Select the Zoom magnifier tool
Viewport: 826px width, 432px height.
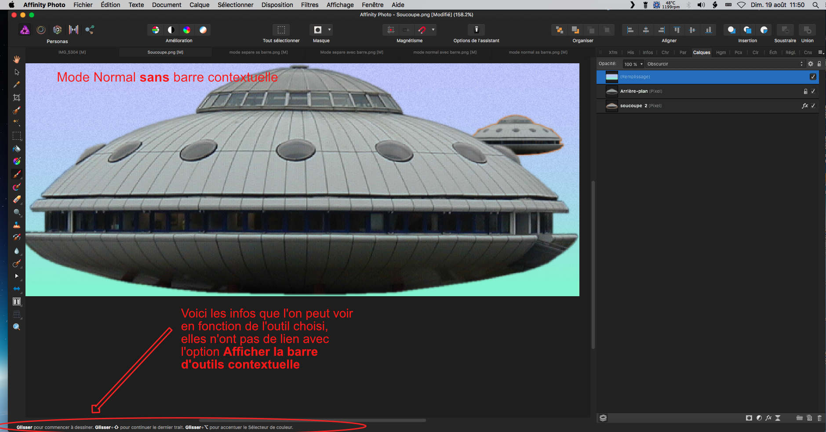point(17,327)
